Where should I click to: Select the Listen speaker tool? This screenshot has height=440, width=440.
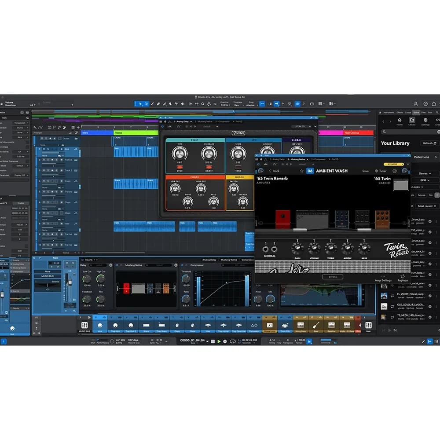[183, 104]
